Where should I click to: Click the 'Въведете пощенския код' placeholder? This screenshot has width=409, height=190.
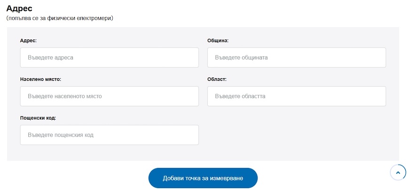point(60,135)
